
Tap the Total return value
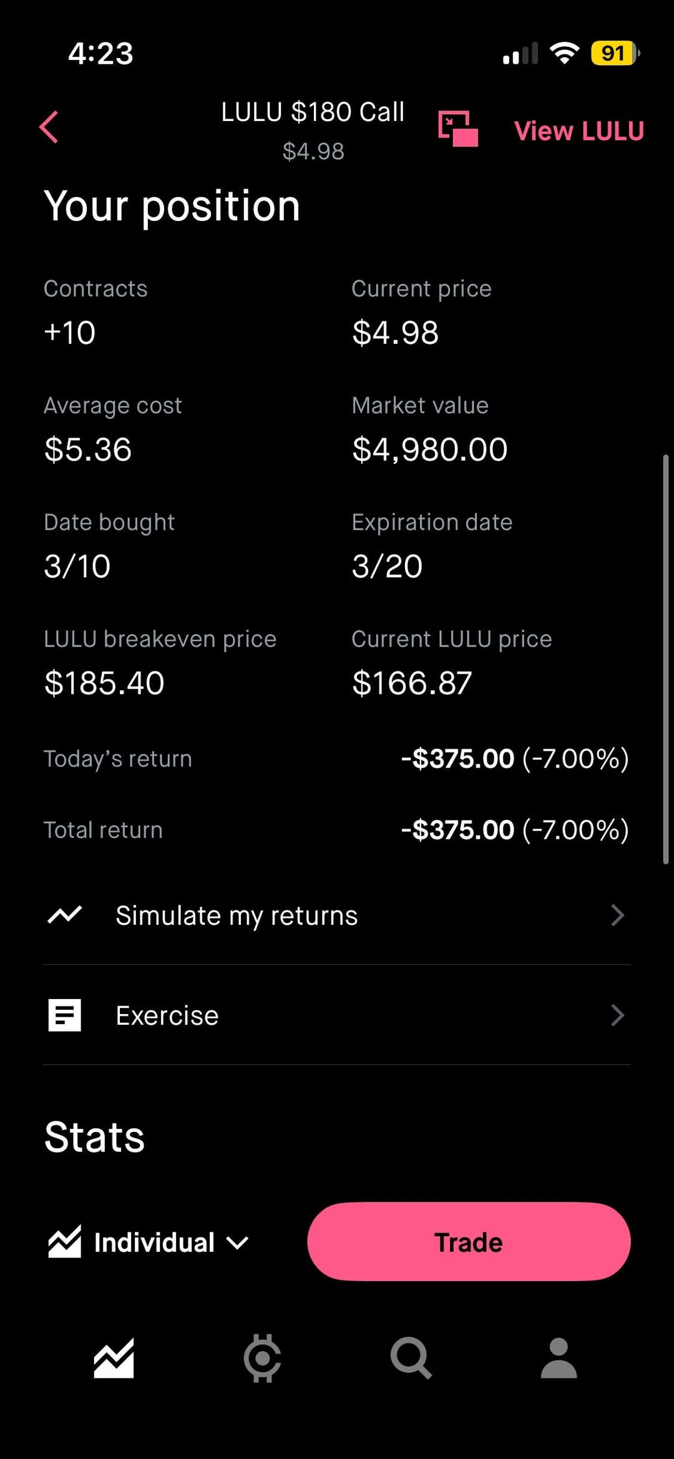pyautogui.click(x=514, y=830)
